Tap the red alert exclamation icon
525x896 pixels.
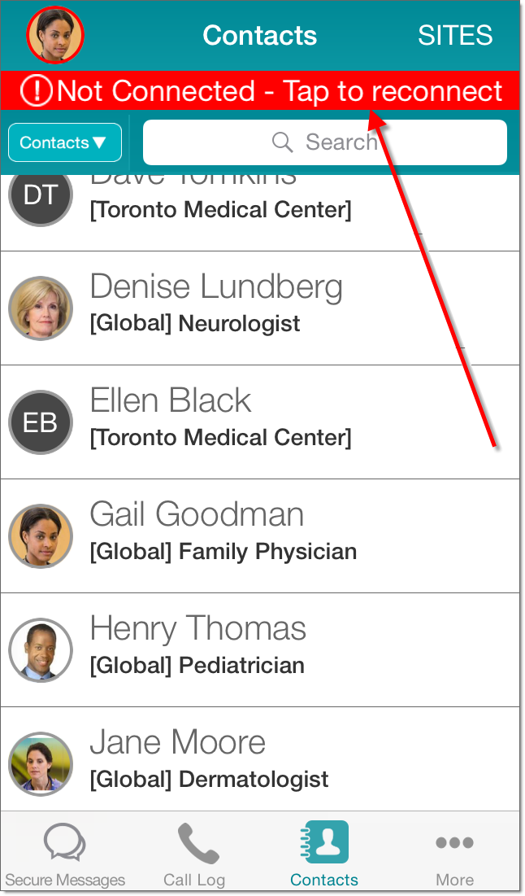36,91
